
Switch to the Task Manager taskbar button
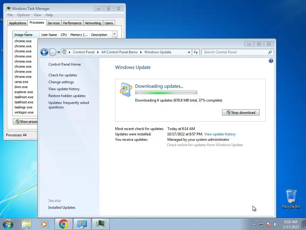(100, 224)
